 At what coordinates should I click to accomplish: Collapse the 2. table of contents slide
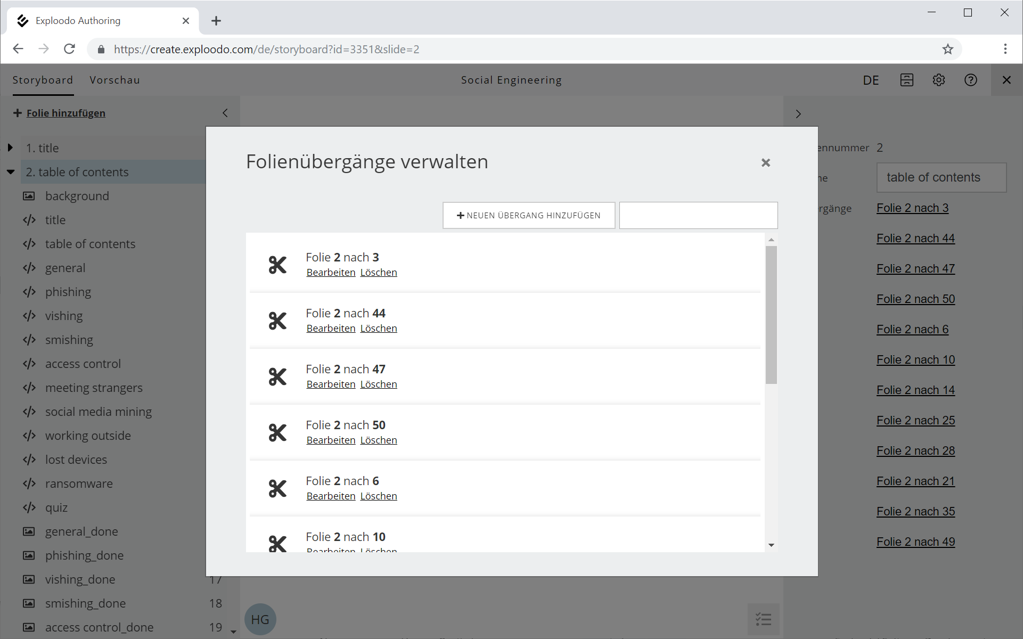coord(10,171)
